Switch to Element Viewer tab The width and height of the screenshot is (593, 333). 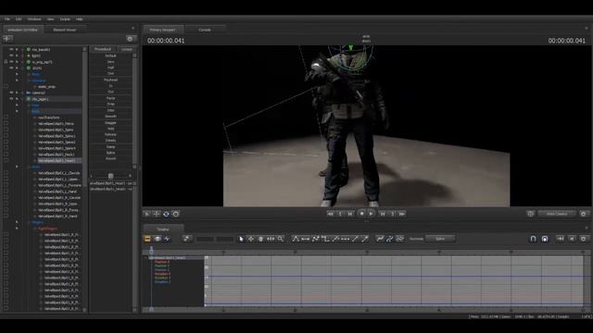pyautogui.click(x=64, y=30)
